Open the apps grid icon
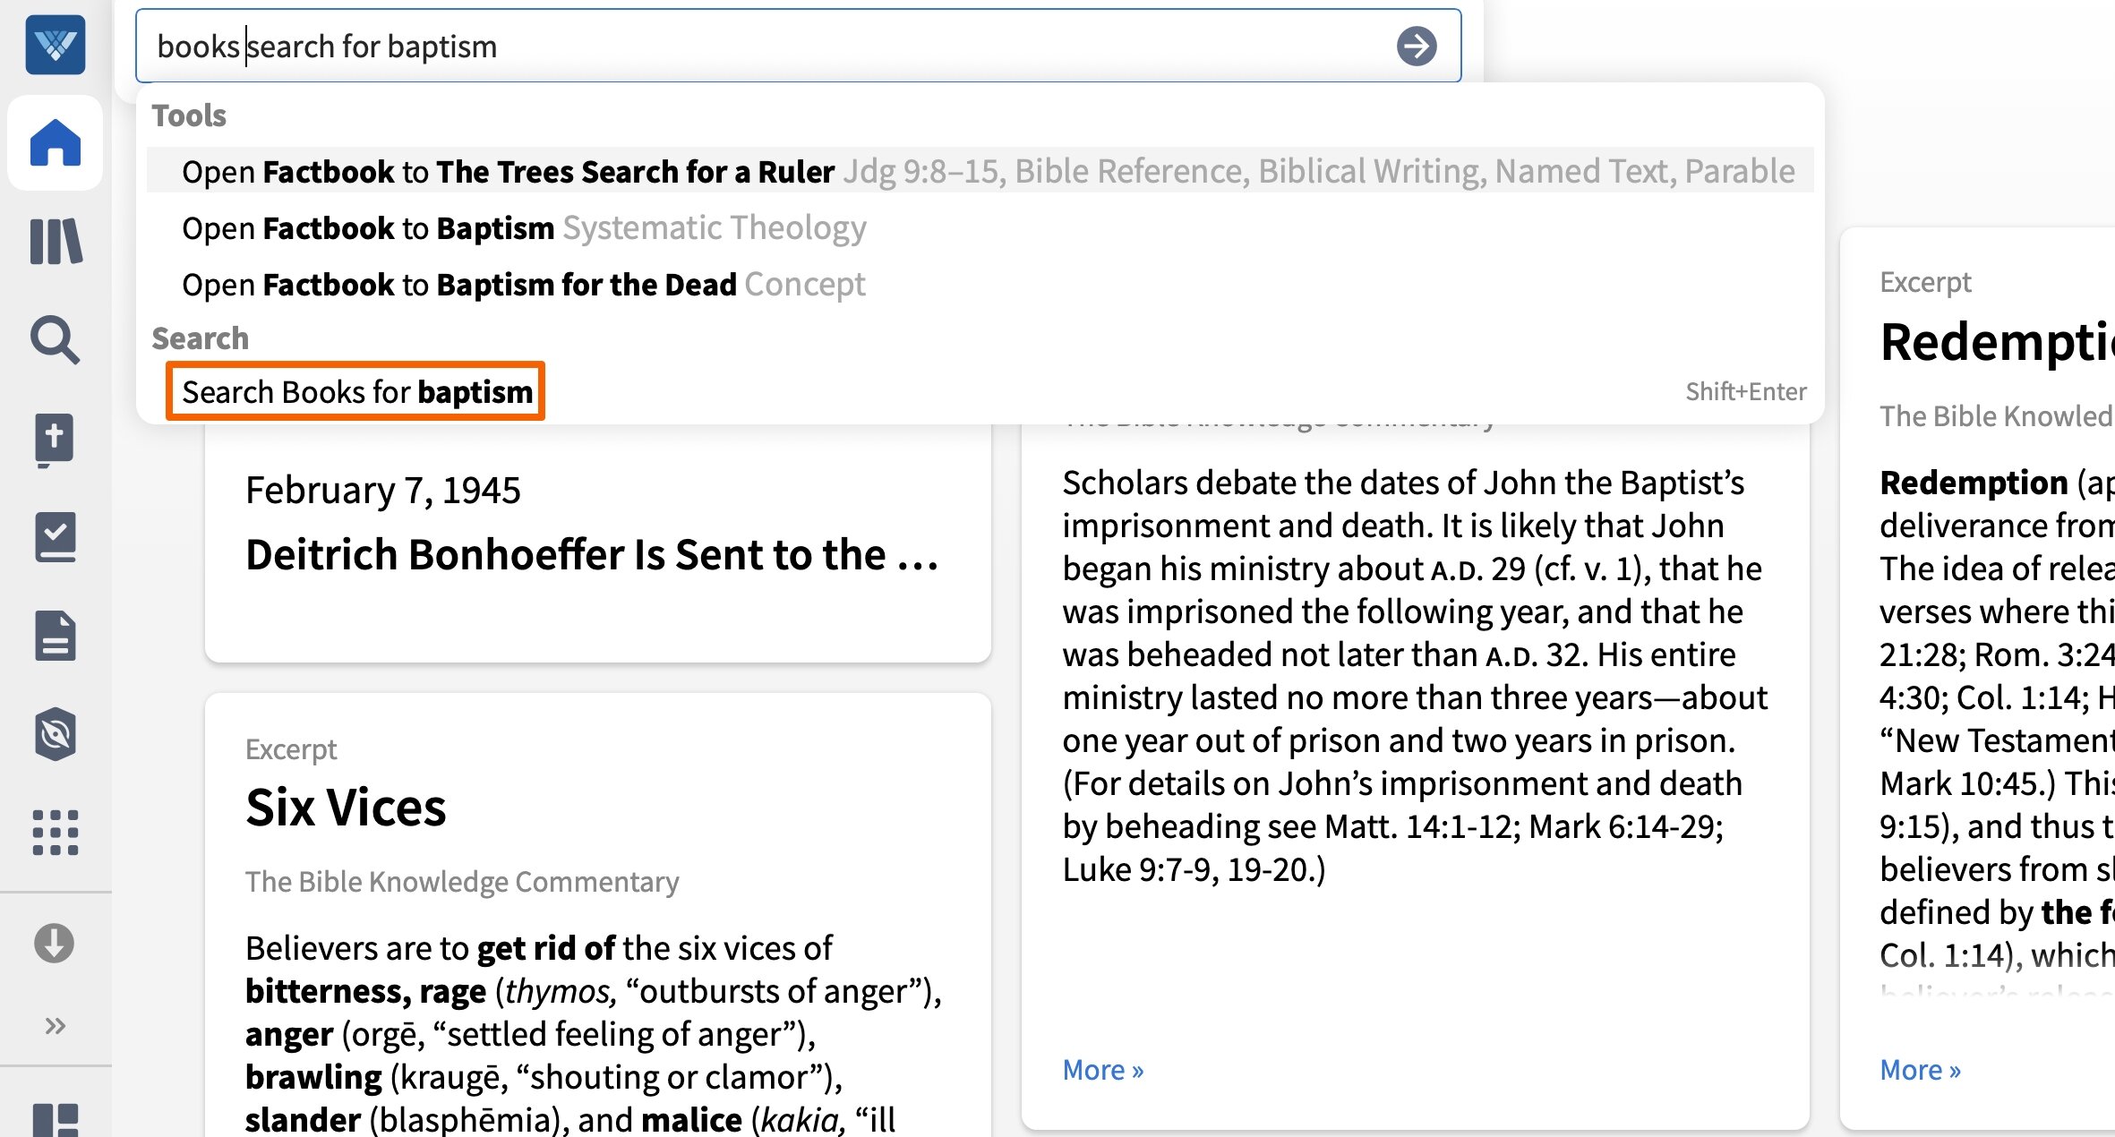 point(56,833)
